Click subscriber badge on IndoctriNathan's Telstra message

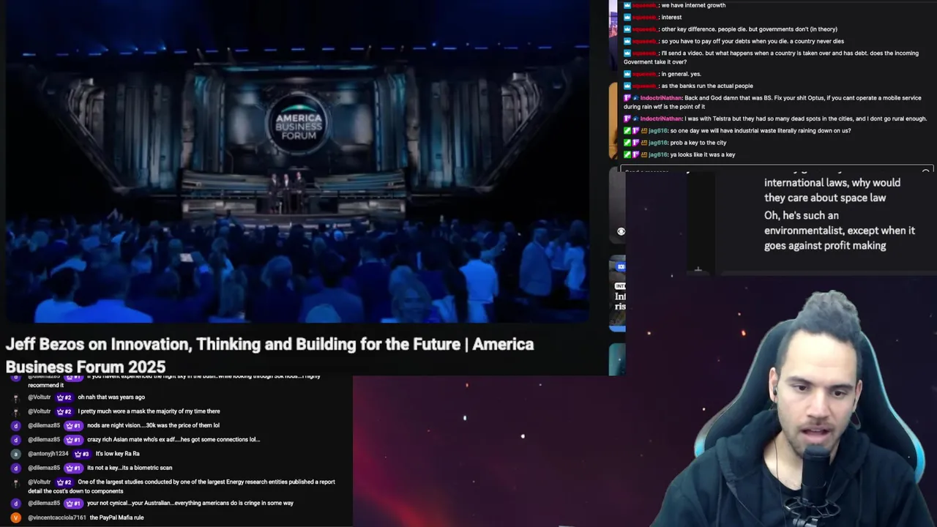pos(627,119)
